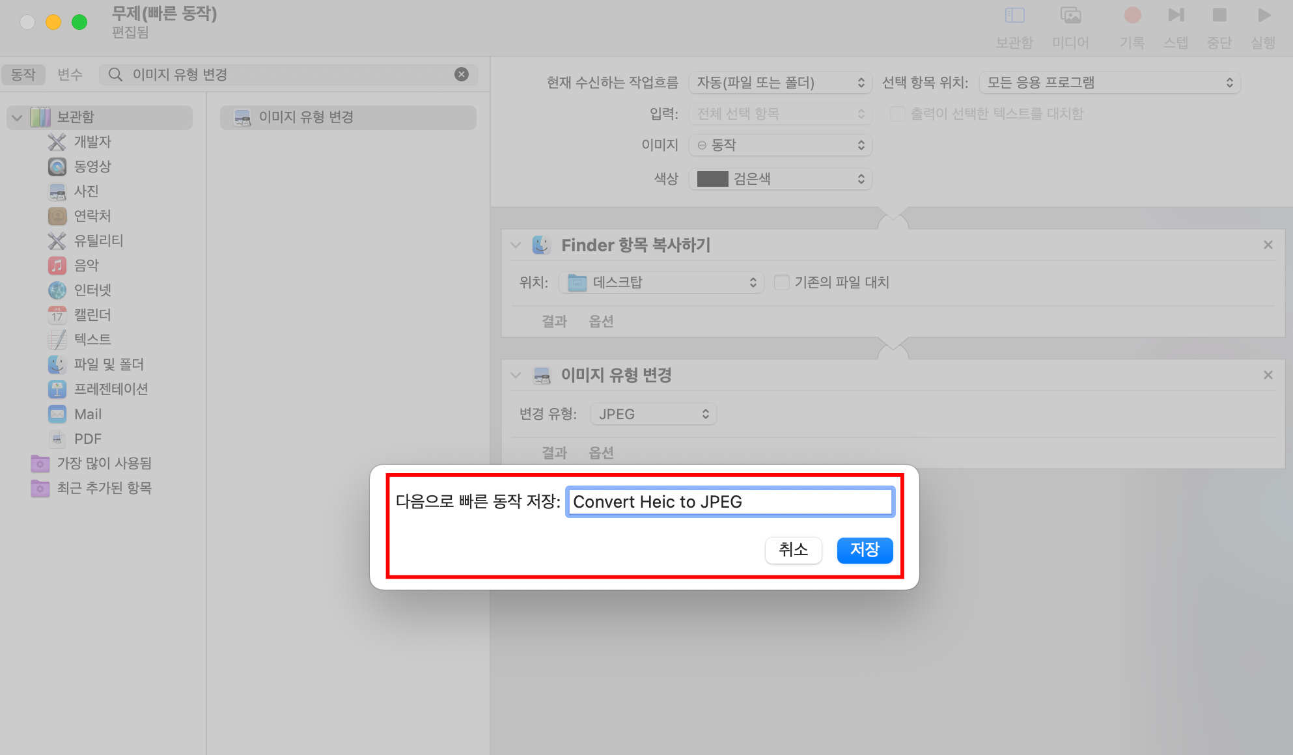
Task: Click the 보관함 library toolbar icon
Action: click(x=1014, y=16)
